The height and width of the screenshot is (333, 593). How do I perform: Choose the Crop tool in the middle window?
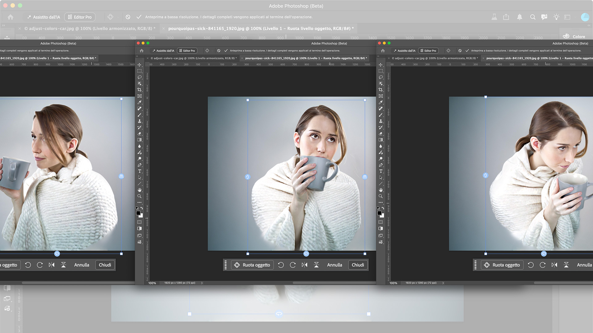click(x=139, y=90)
